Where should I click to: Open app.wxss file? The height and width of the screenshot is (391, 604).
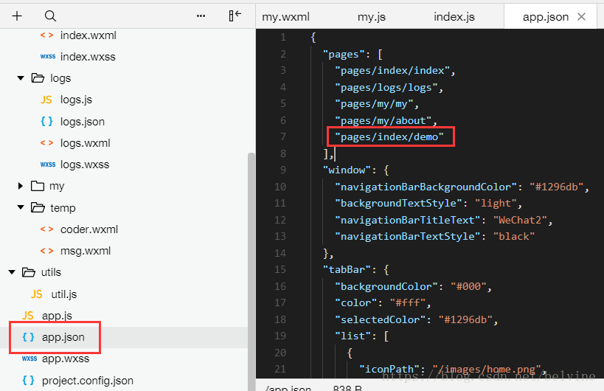click(x=66, y=359)
